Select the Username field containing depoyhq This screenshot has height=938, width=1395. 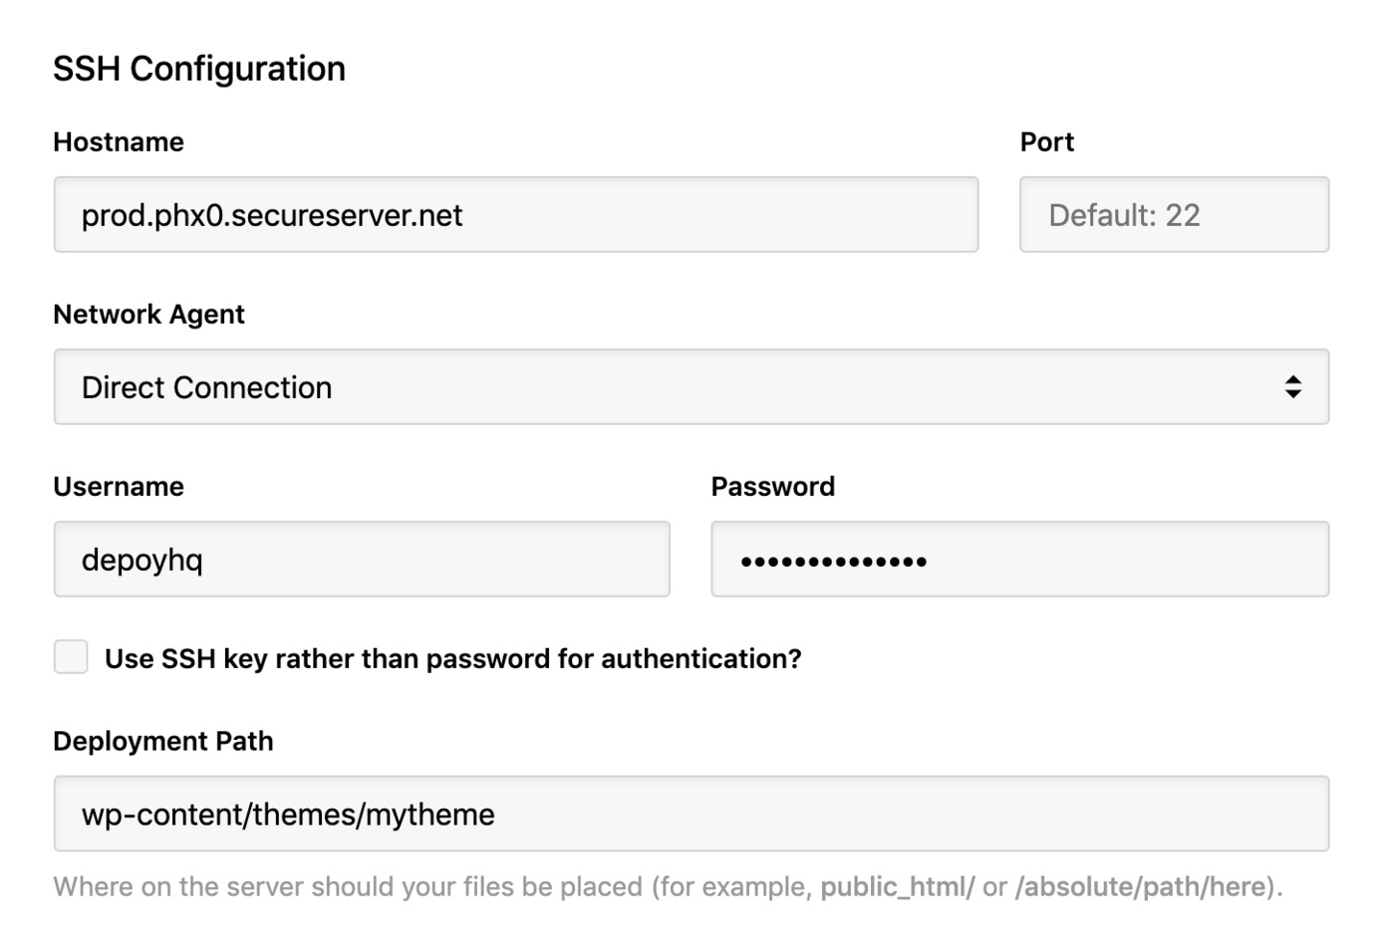[x=362, y=559]
